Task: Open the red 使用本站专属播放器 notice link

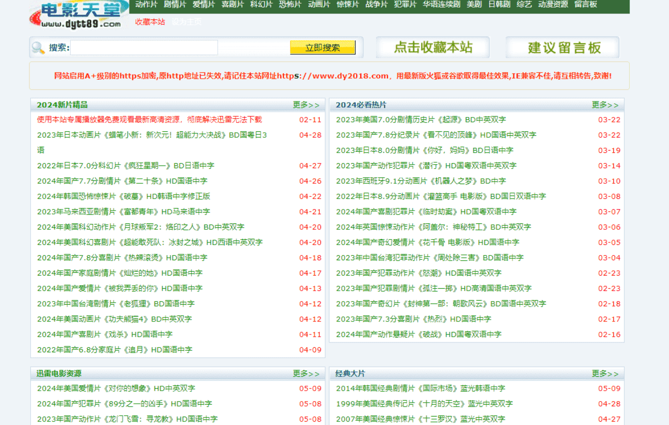Action: coord(149,119)
